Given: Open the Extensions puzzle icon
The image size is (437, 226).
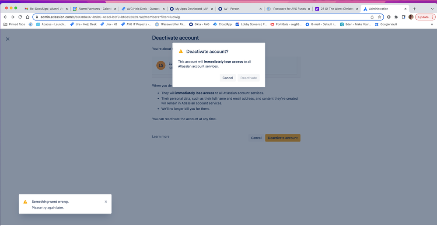Looking at the screenshot, I should click(x=396, y=17).
